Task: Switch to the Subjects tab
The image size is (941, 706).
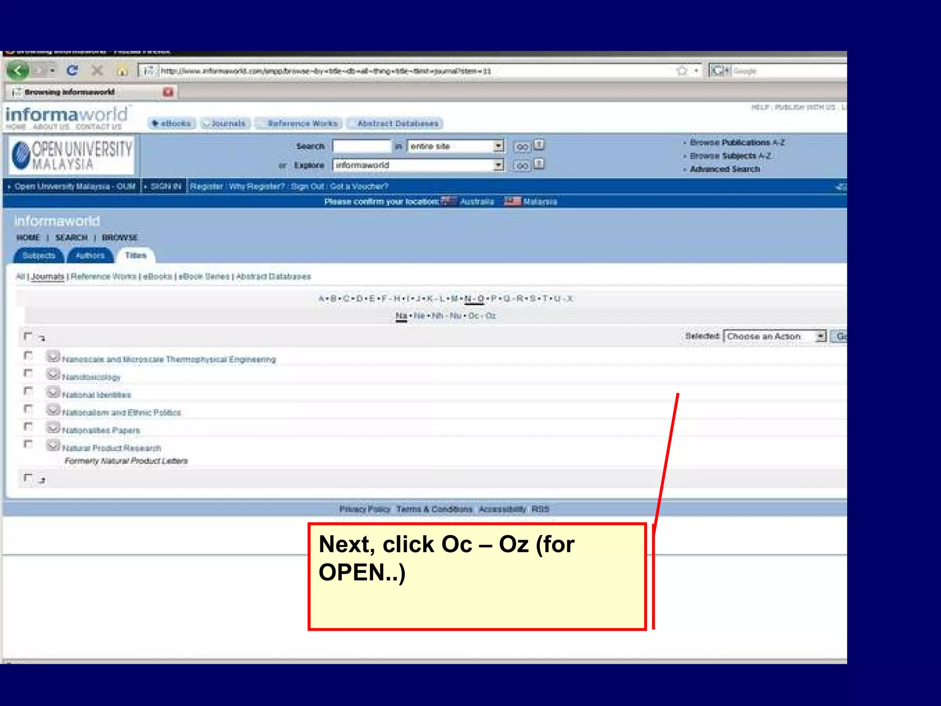Action: click(39, 256)
